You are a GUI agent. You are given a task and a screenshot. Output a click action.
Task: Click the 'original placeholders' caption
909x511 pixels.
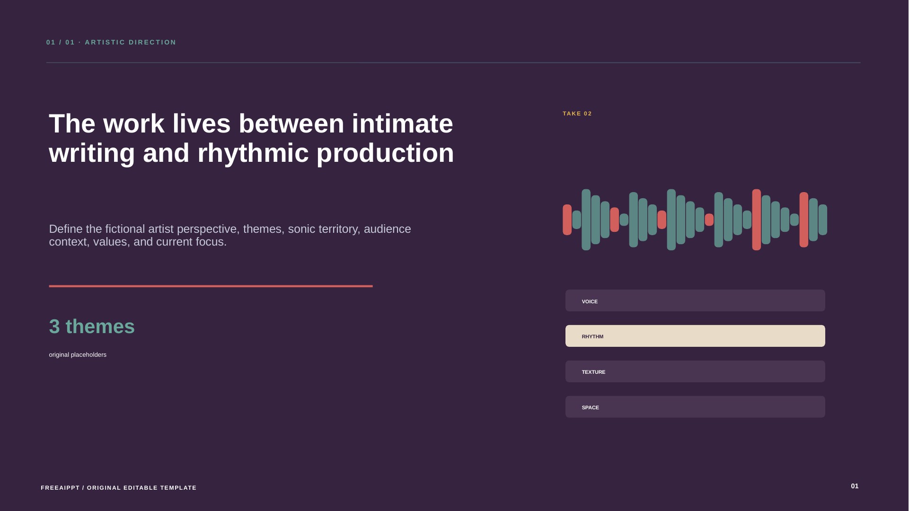(78, 355)
